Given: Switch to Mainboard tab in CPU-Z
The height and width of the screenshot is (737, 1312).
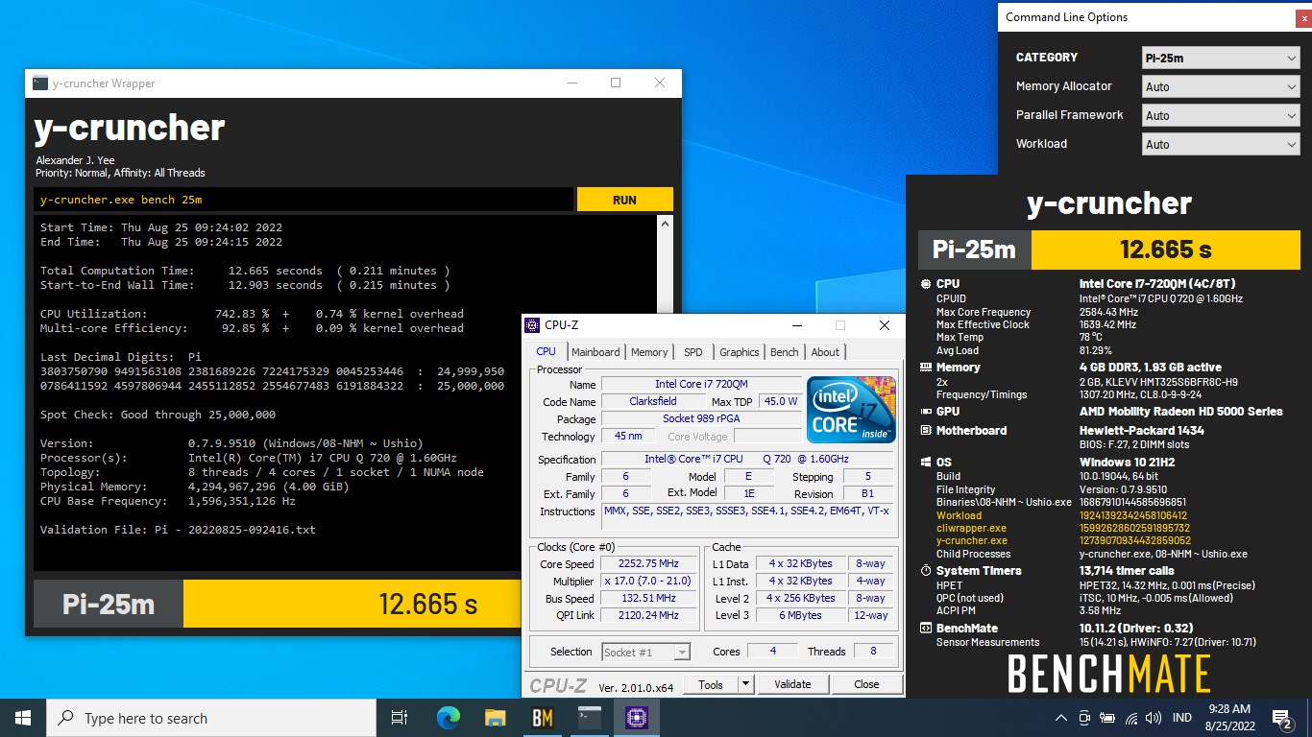Looking at the screenshot, I should [595, 352].
